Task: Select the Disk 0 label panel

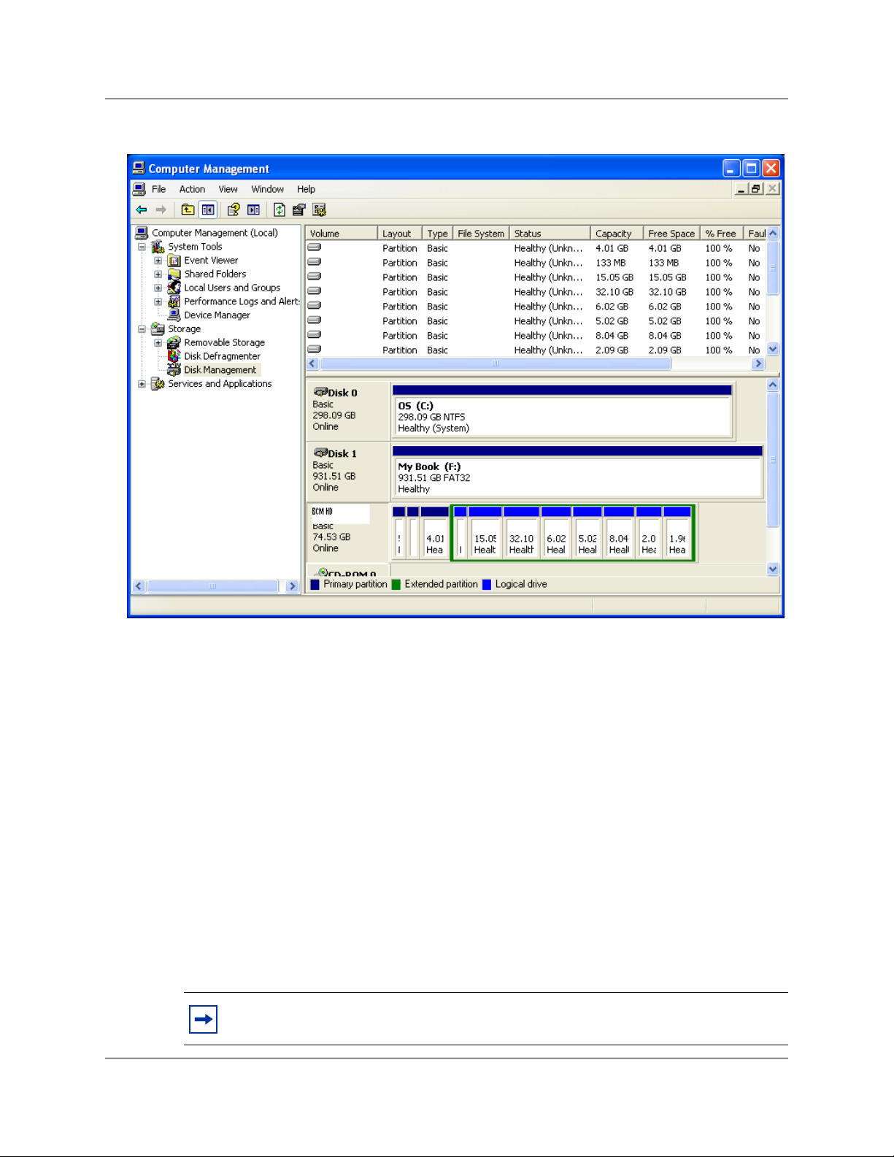Action: coord(348,410)
